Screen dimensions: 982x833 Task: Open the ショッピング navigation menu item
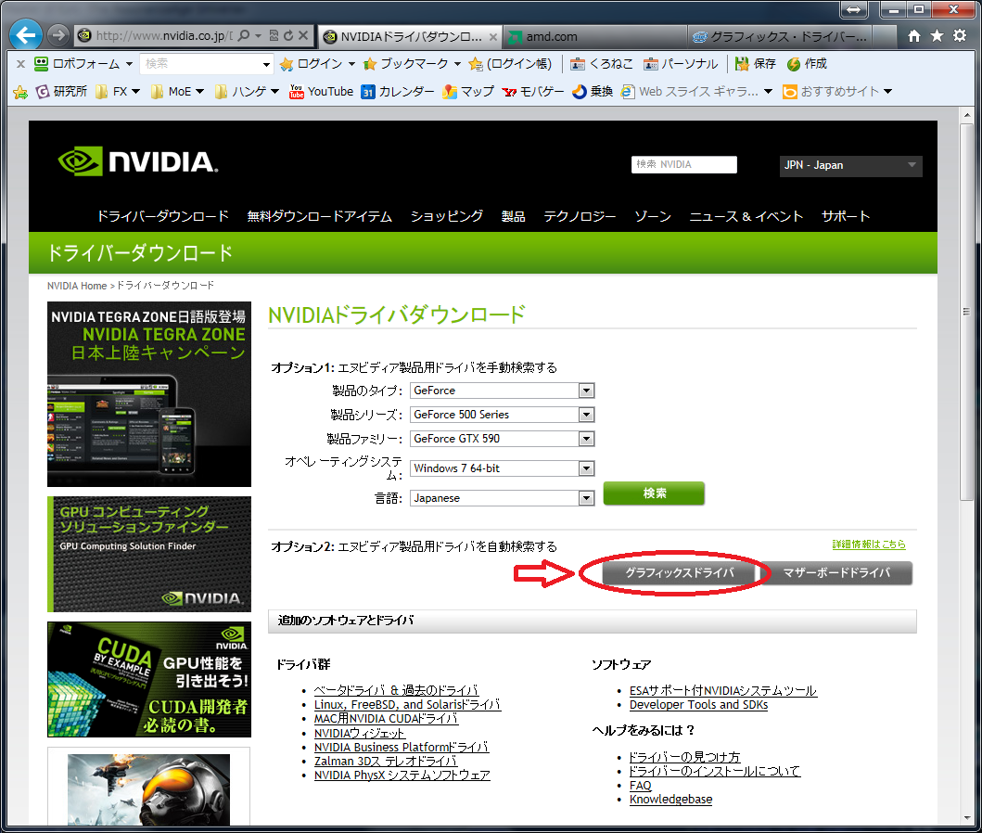(447, 216)
